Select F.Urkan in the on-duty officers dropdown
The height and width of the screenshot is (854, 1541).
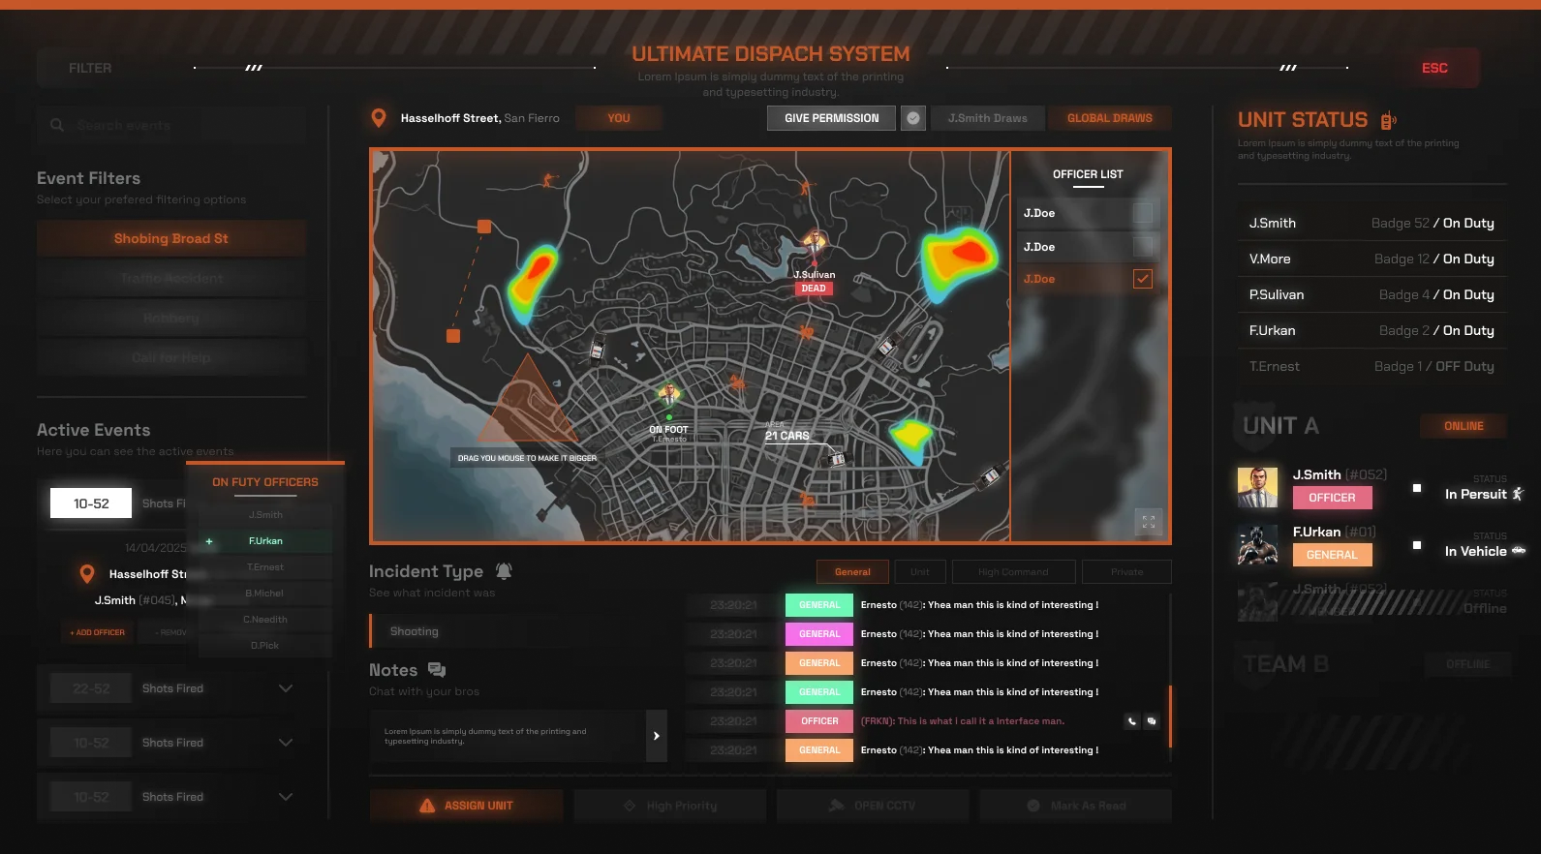coord(265,541)
